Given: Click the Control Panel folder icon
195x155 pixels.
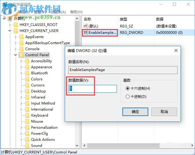Looking at the screenshot, I should [21, 55].
